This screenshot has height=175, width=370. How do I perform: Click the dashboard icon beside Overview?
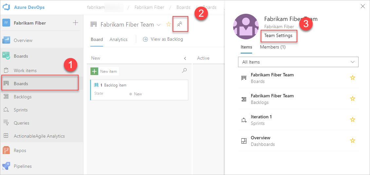pyautogui.click(x=244, y=141)
